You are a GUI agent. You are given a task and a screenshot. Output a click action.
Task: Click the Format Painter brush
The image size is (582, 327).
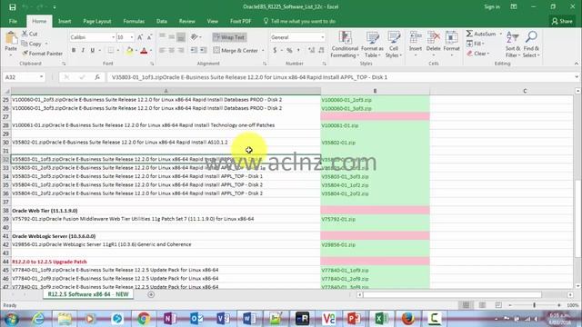(43, 54)
